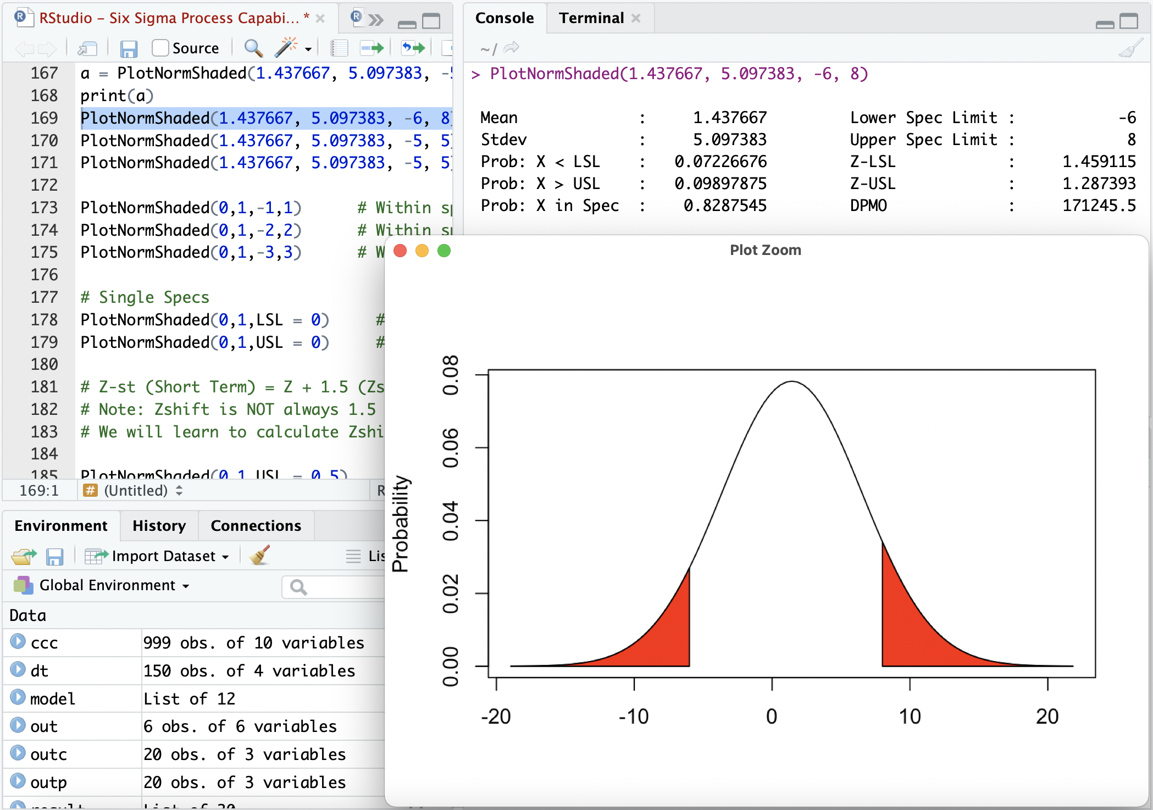The width and height of the screenshot is (1153, 810).
Task: Clear console with broom icon
Action: pyautogui.click(x=1131, y=48)
